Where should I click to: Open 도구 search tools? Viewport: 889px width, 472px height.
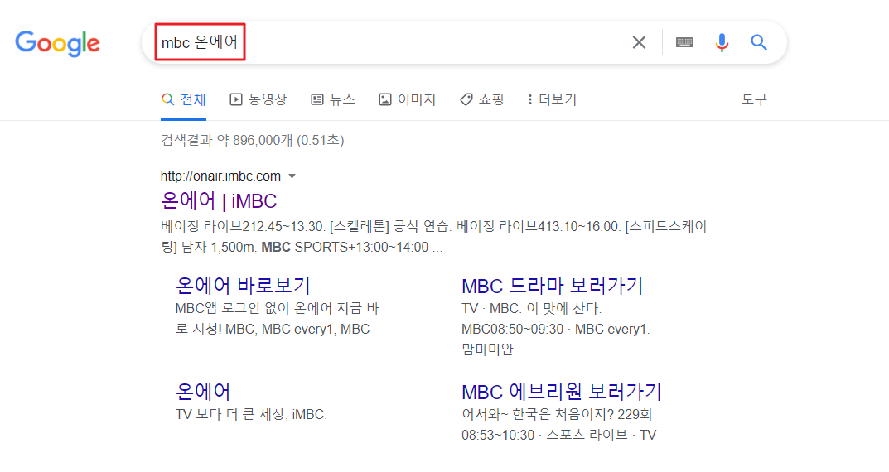click(x=754, y=99)
